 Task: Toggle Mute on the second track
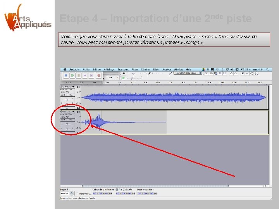(x=64, y=120)
